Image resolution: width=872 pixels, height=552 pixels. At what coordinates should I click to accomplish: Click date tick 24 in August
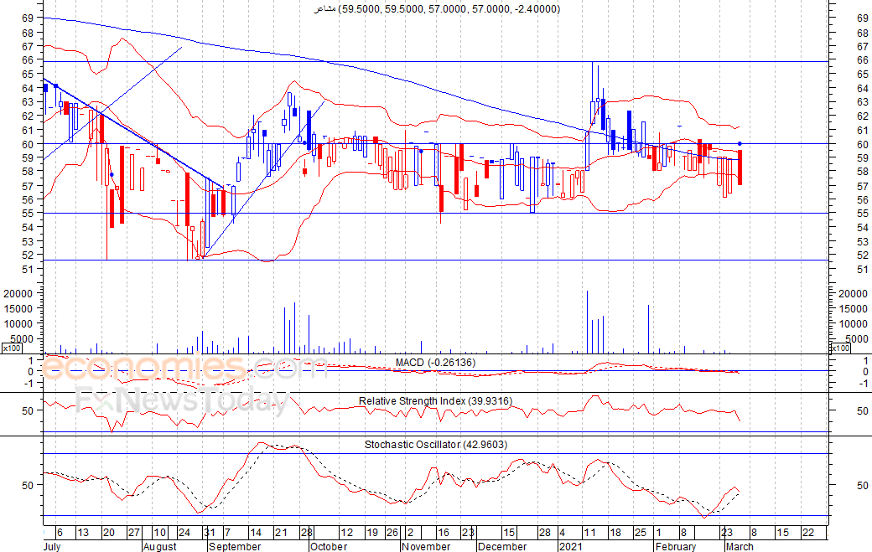(184, 533)
